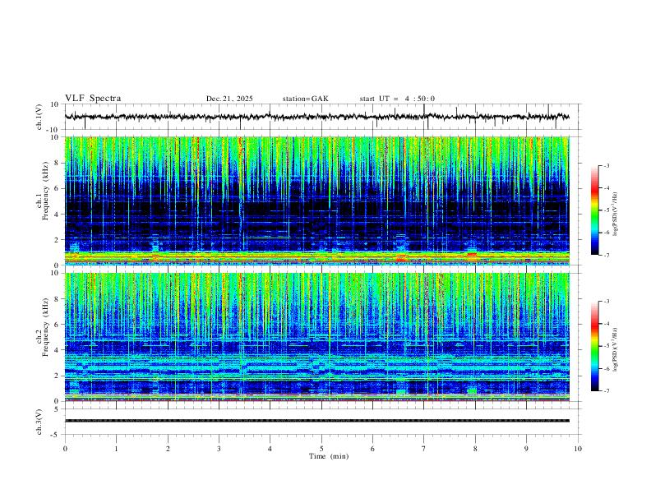The image size is (651, 503).
Task: Click the "start UT = 4:50:0" header text
Action: [x=397, y=99]
